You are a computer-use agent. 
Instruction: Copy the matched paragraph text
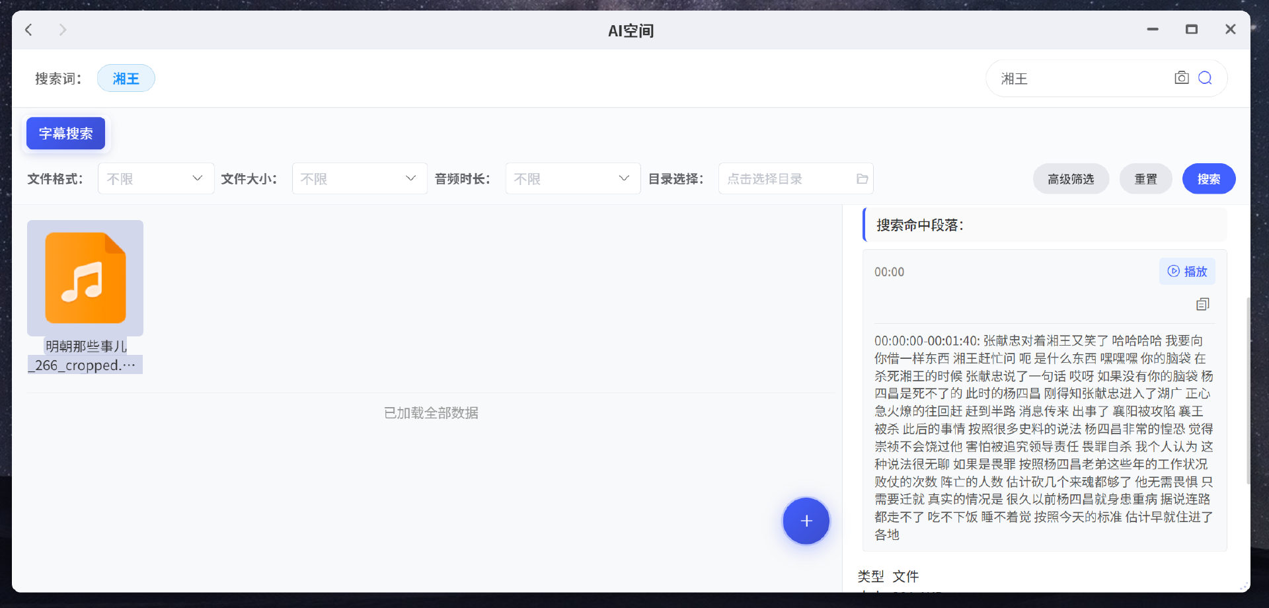pos(1203,304)
